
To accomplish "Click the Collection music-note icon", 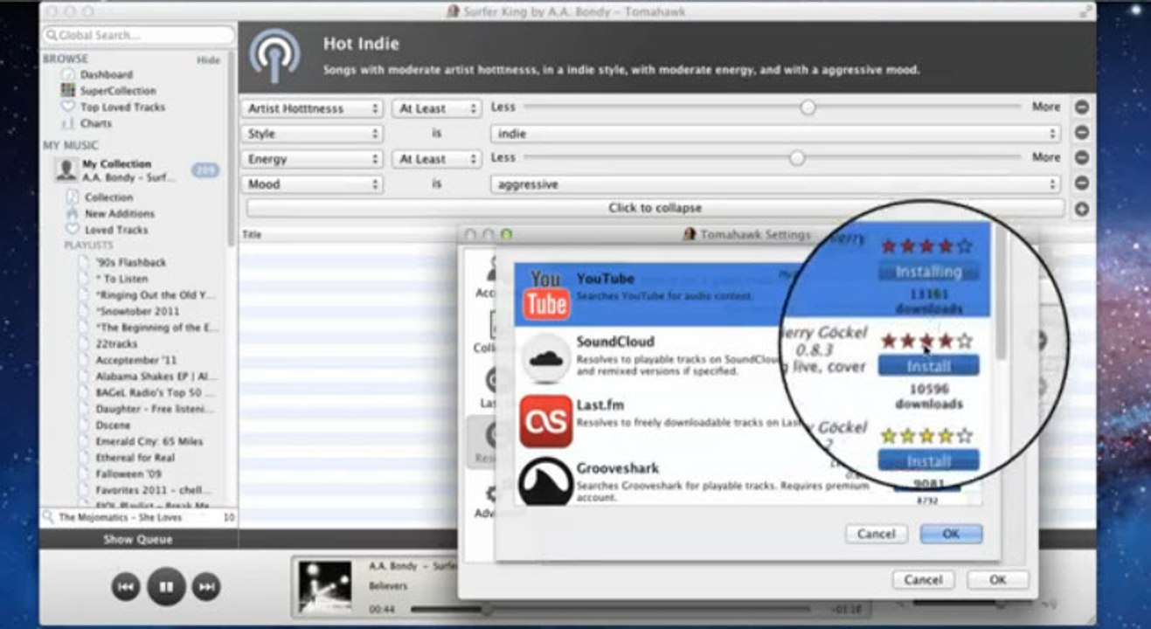I will tap(73, 197).
